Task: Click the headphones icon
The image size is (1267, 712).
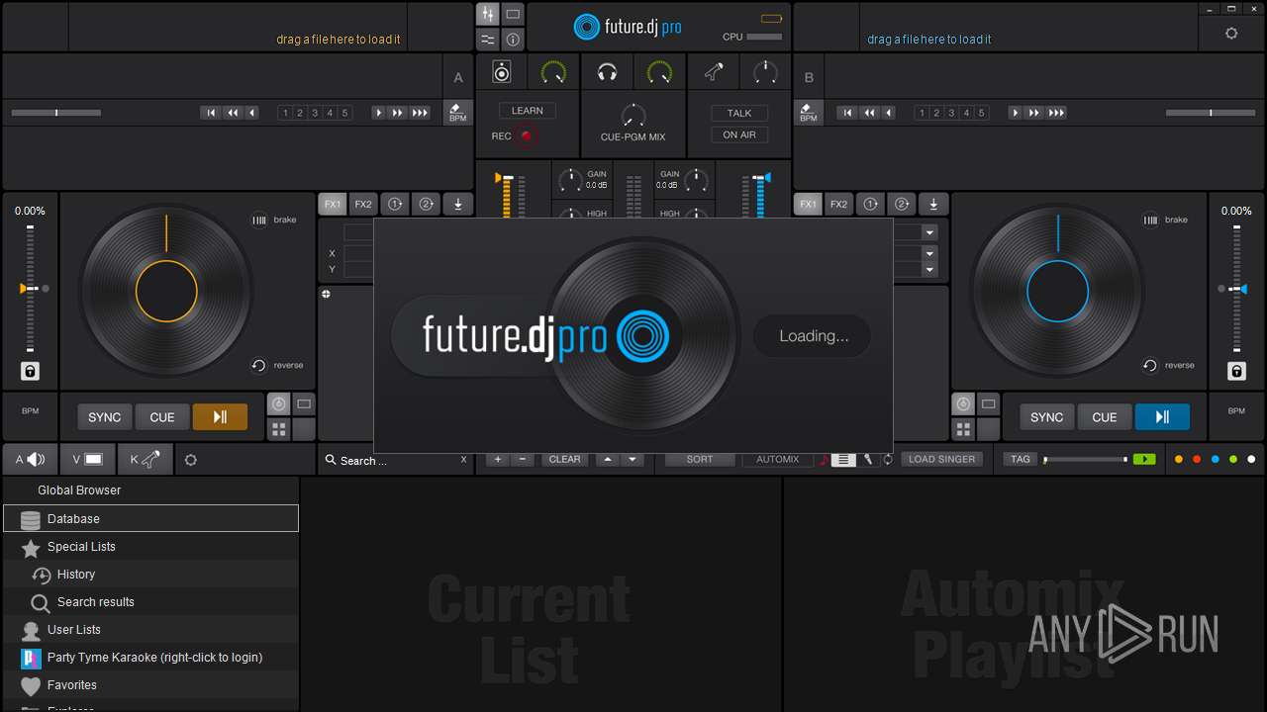Action: click(x=608, y=72)
